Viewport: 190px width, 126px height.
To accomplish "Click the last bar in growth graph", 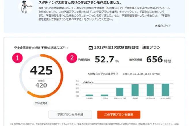I will point(165,90).
